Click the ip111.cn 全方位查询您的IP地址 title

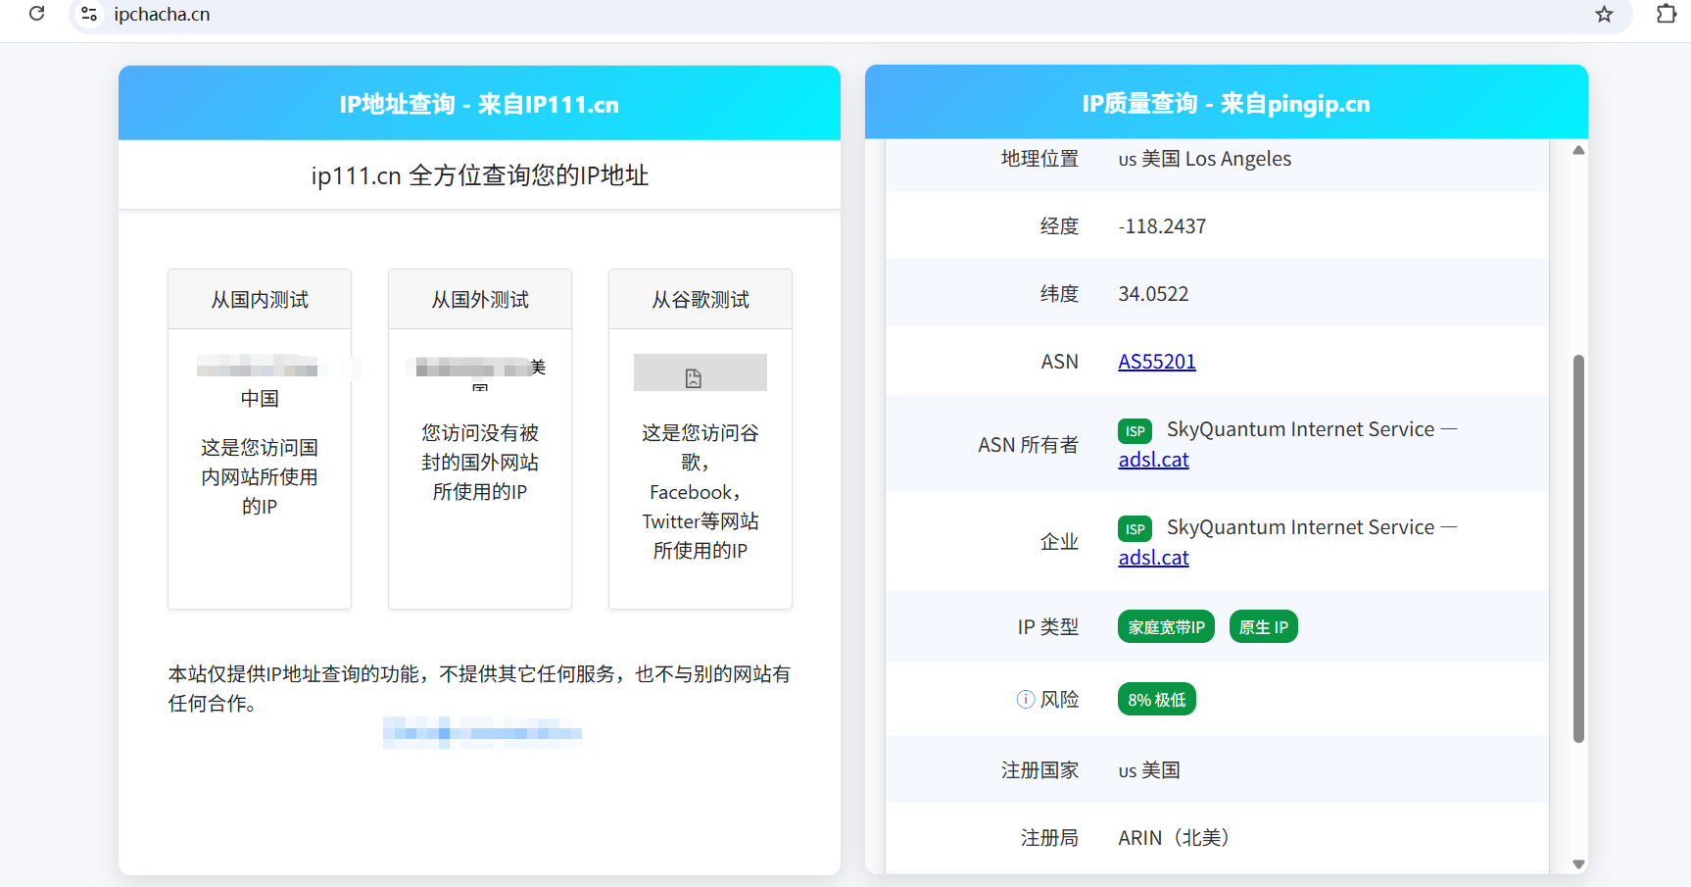click(479, 175)
